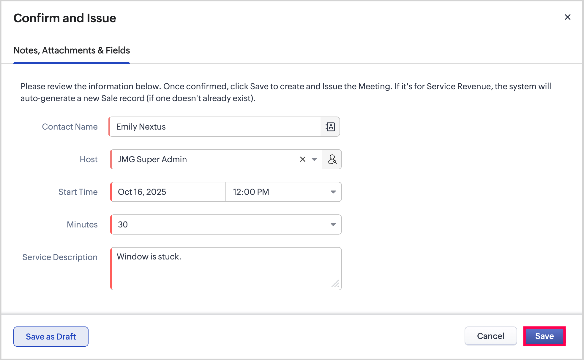584x360 pixels.
Task: Expand the Minutes dropdown showing 30
Action: pyautogui.click(x=333, y=225)
